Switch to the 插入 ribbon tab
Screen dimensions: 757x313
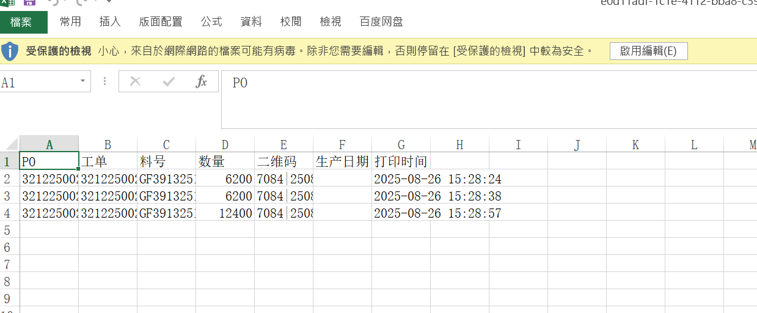(110, 22)
